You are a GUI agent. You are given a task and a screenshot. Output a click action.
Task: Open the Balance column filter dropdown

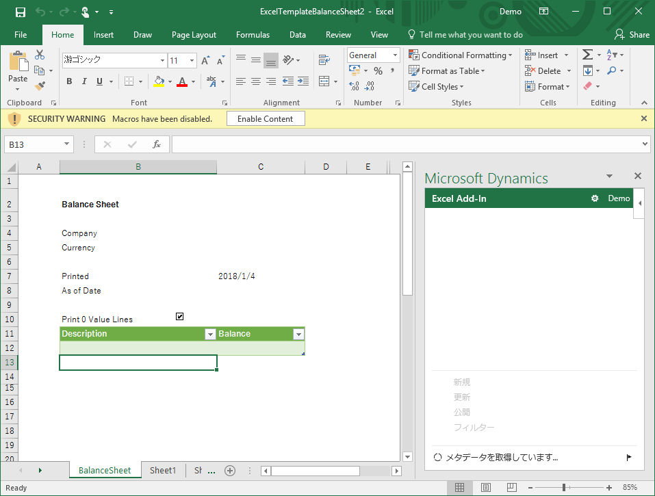[298, 334]
